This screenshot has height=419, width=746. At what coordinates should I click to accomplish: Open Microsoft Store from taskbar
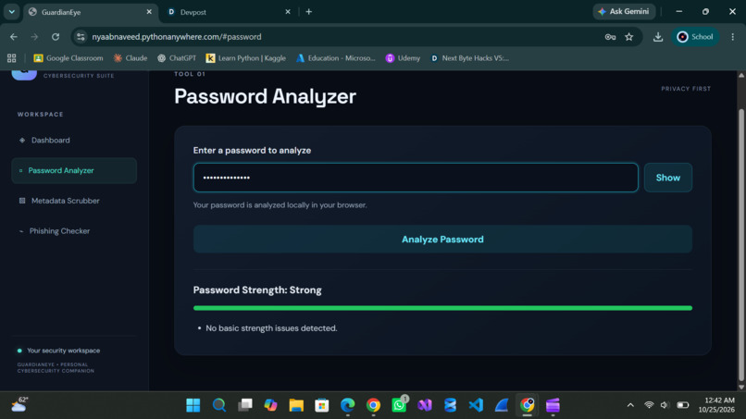322,405
